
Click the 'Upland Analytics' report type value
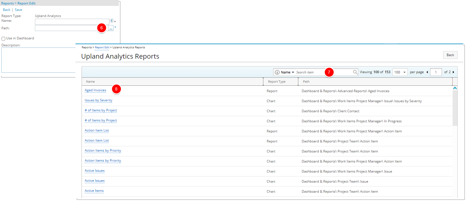click(x=48, y=16)
